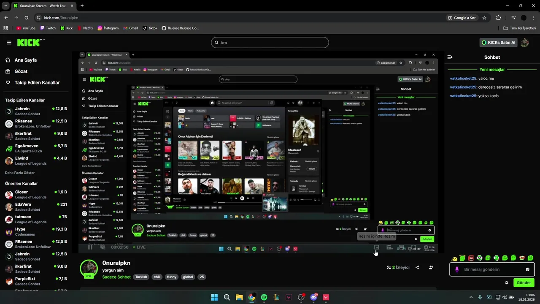The image size is (540, 304).
Task: Open Ana Sayfa in sidebar
Action: coord(26,60)
